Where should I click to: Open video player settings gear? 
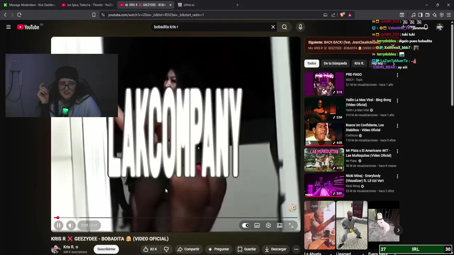pyautogui.click(x=268, y=225)
